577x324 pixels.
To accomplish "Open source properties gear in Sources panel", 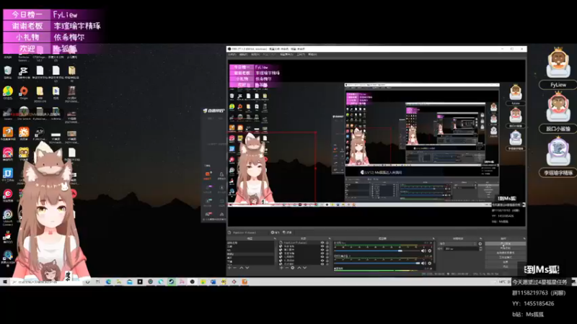I will click(293, 267).
